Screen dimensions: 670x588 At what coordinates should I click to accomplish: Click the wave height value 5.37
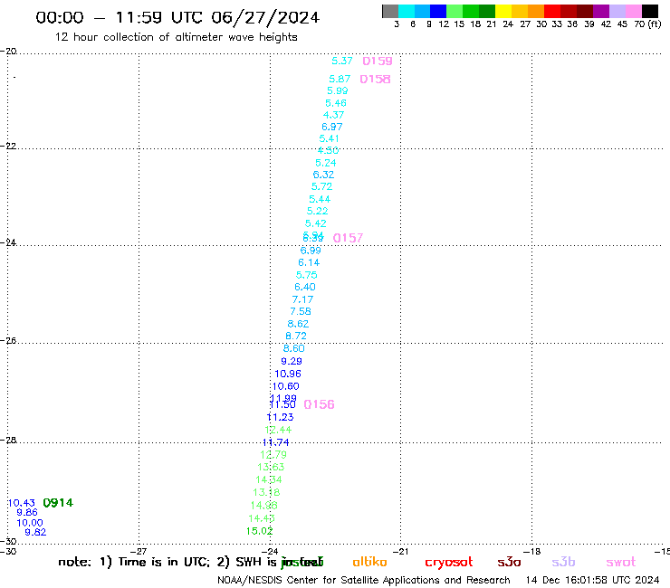click(x=342, y=61)
